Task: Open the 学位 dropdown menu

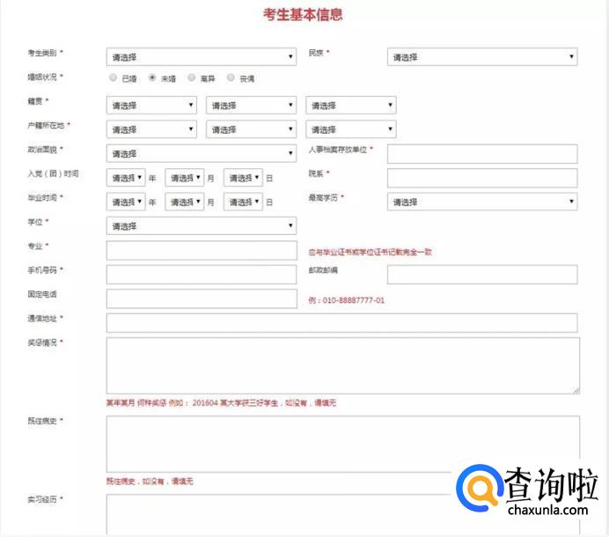Action: 201,226
